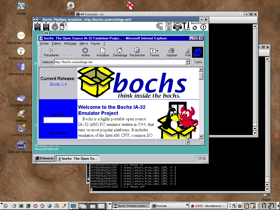This screenshot has height=210, width=280.
Task: Go back with Précédente button
Action: 51,52
